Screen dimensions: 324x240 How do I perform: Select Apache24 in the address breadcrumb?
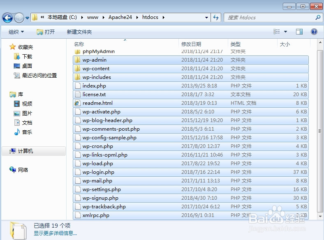(120, 17)
